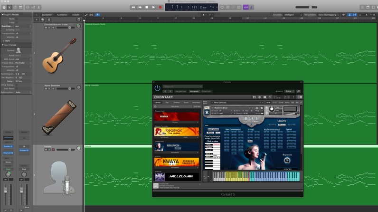Record-enable the Female track
Viewport: 378px width, 212px height.
[53, 150]
